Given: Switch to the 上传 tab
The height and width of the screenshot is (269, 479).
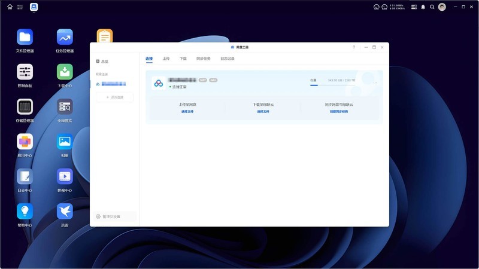Looking at the screenshot, I should tap(166, 59).
